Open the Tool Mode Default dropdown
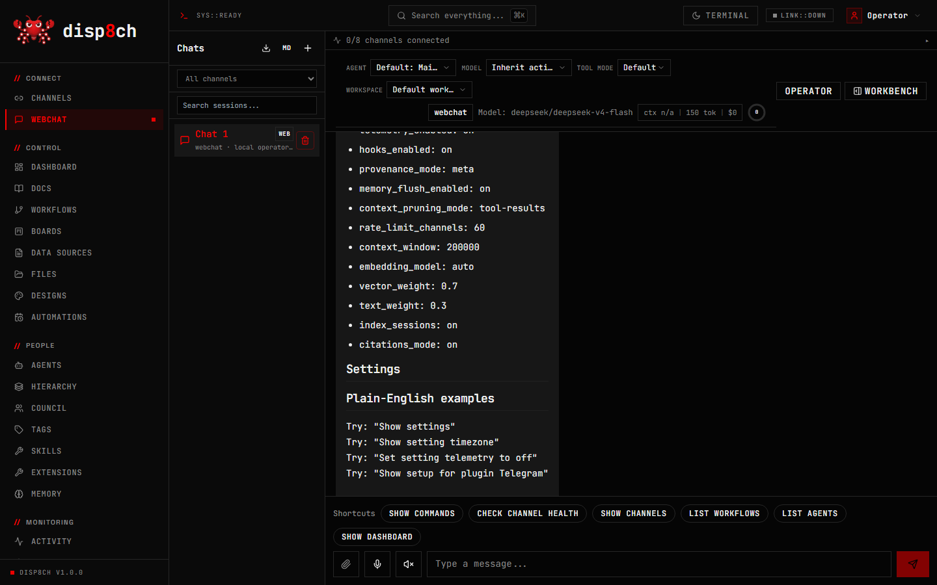 point(644,68)
